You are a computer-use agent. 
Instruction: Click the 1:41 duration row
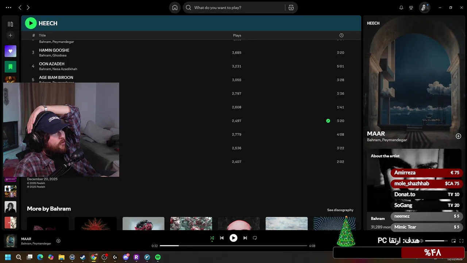coord(191,107)
